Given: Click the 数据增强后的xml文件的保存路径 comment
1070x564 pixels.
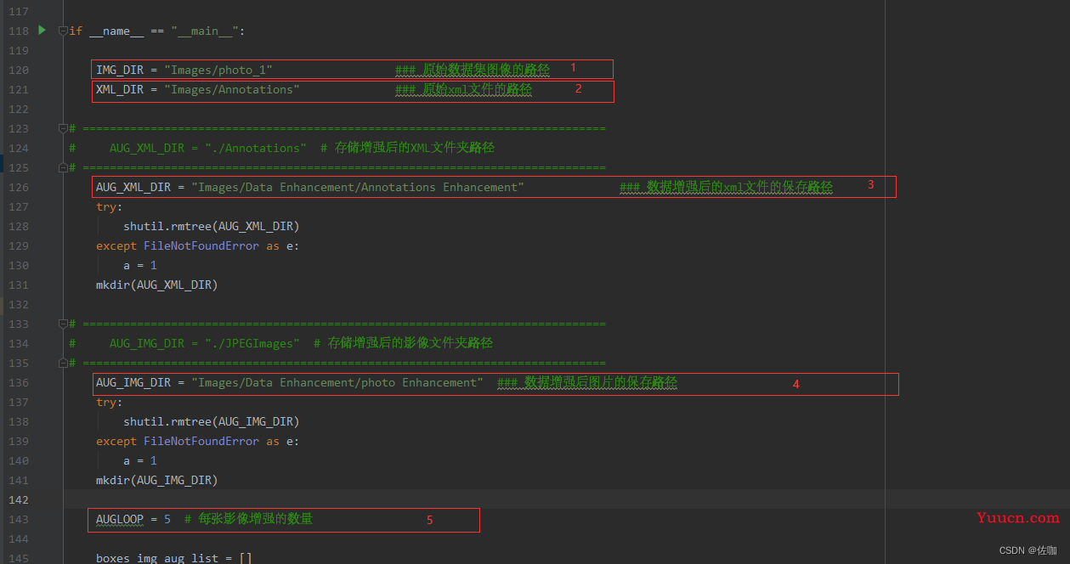Looking at the screenshot, I should coord(727,187).
